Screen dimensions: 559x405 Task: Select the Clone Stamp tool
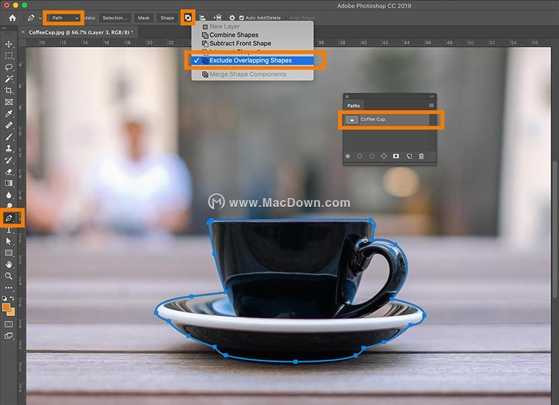click(x=9, y=148)
